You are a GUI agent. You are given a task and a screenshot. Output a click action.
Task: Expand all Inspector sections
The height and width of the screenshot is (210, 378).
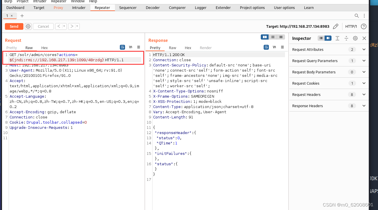pos(337,38)
